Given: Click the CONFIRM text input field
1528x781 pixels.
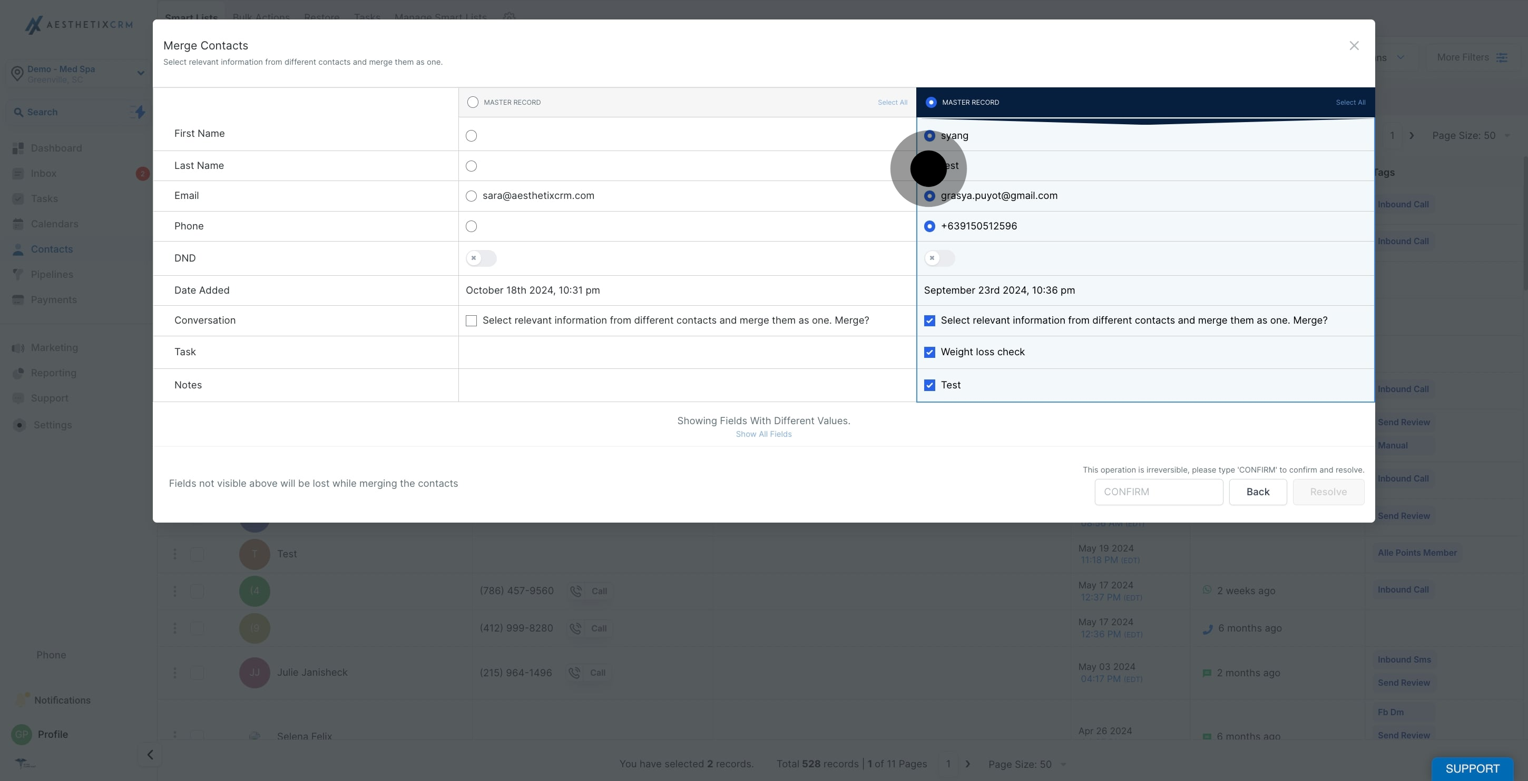Looking at the screenshot, I should tap(1158, 492).
